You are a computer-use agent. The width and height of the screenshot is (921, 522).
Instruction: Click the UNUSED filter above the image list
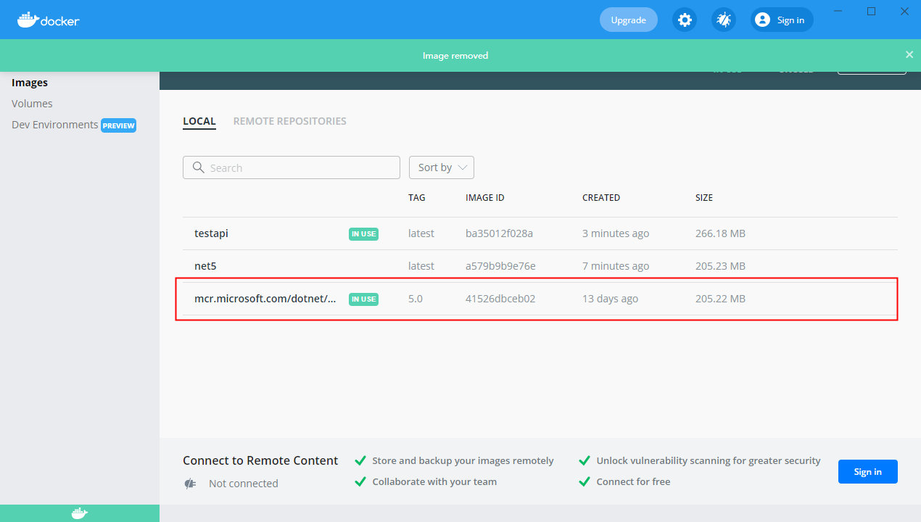796,69
